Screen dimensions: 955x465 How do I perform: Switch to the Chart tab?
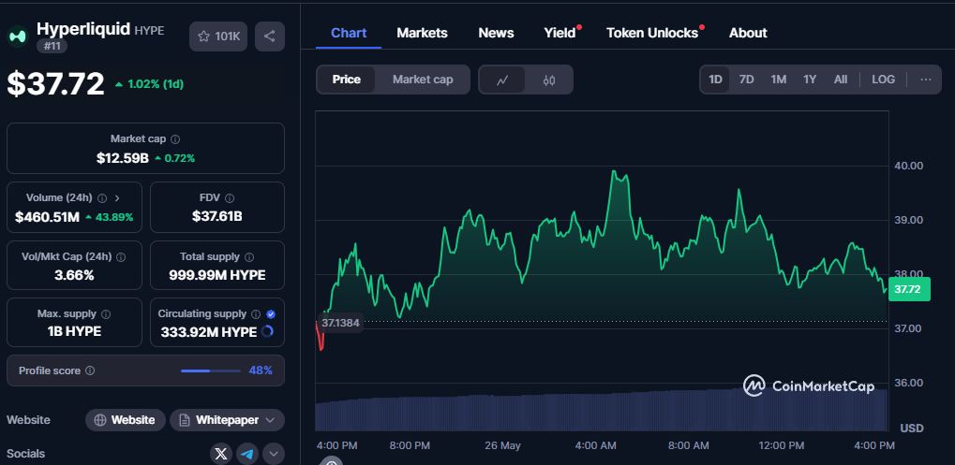pyautogui.click(x=349, y=33)
